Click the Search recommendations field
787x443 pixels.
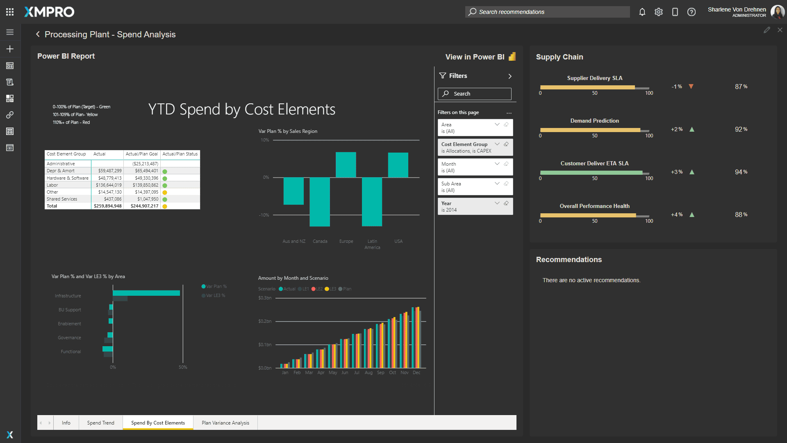pos(547,12)
